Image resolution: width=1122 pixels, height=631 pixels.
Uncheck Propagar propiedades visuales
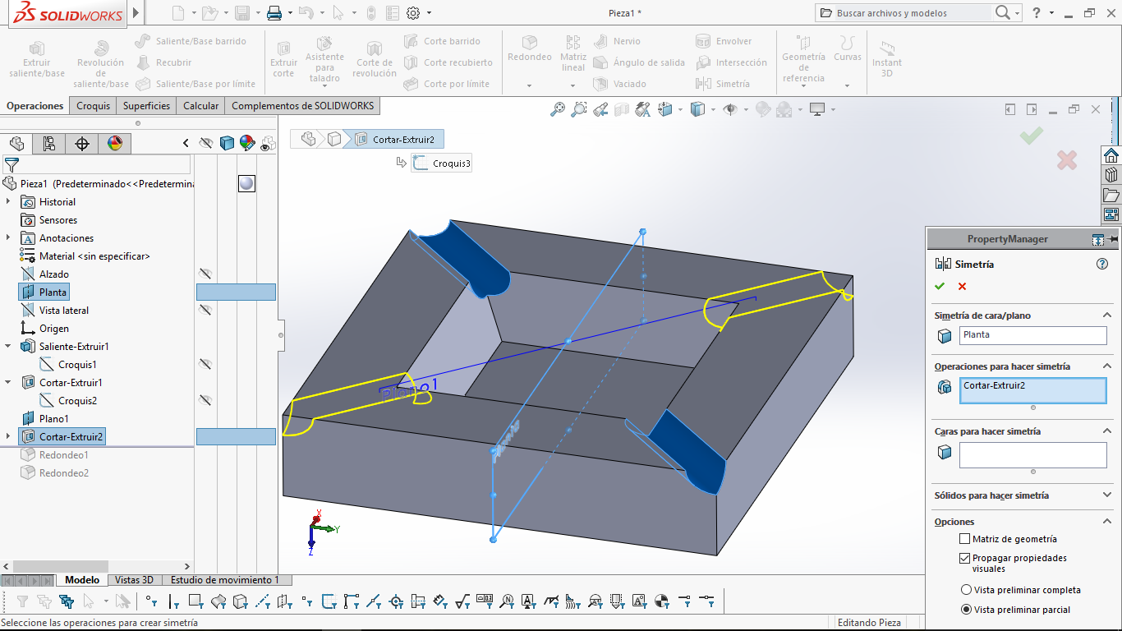click(x=965, y=558)
